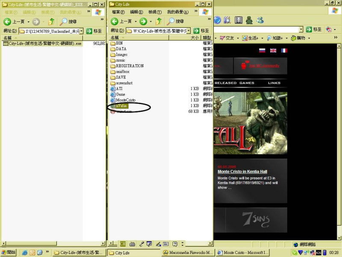
Task: Show more toolbar buttons in City Life window
Action: [209, 19]
